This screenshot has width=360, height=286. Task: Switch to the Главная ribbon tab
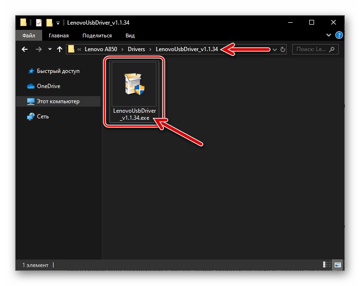[59, 36]
